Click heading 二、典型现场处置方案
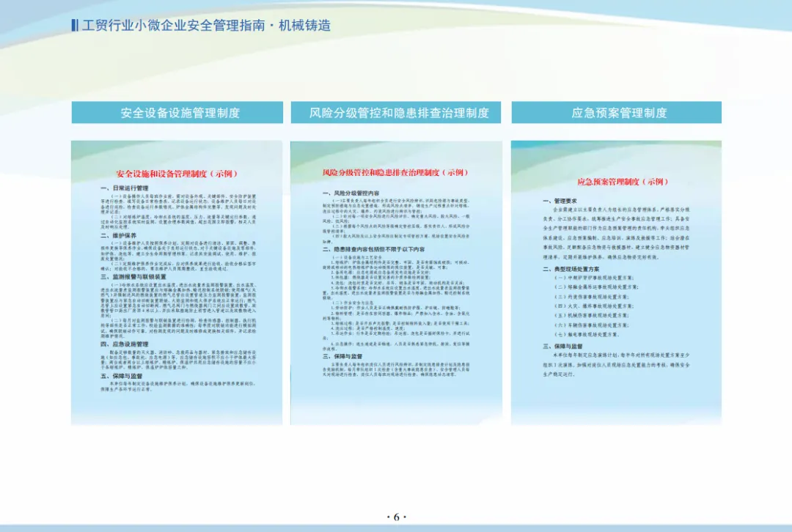 click(x=571, y=270)
